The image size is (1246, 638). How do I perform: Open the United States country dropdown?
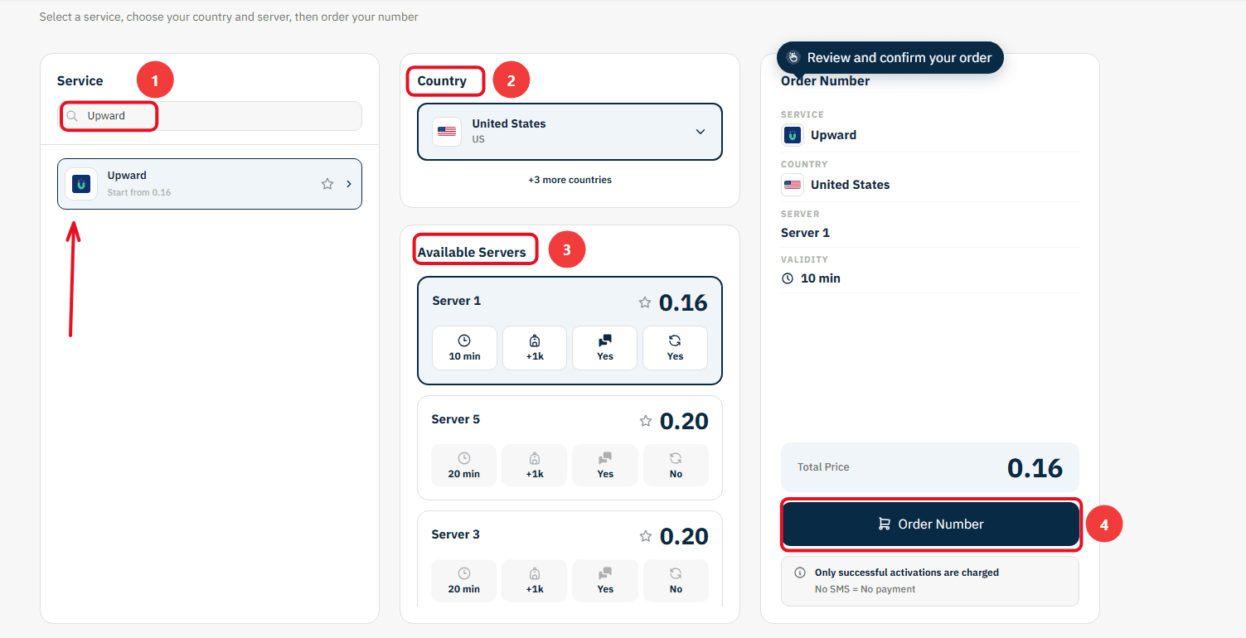570,131
